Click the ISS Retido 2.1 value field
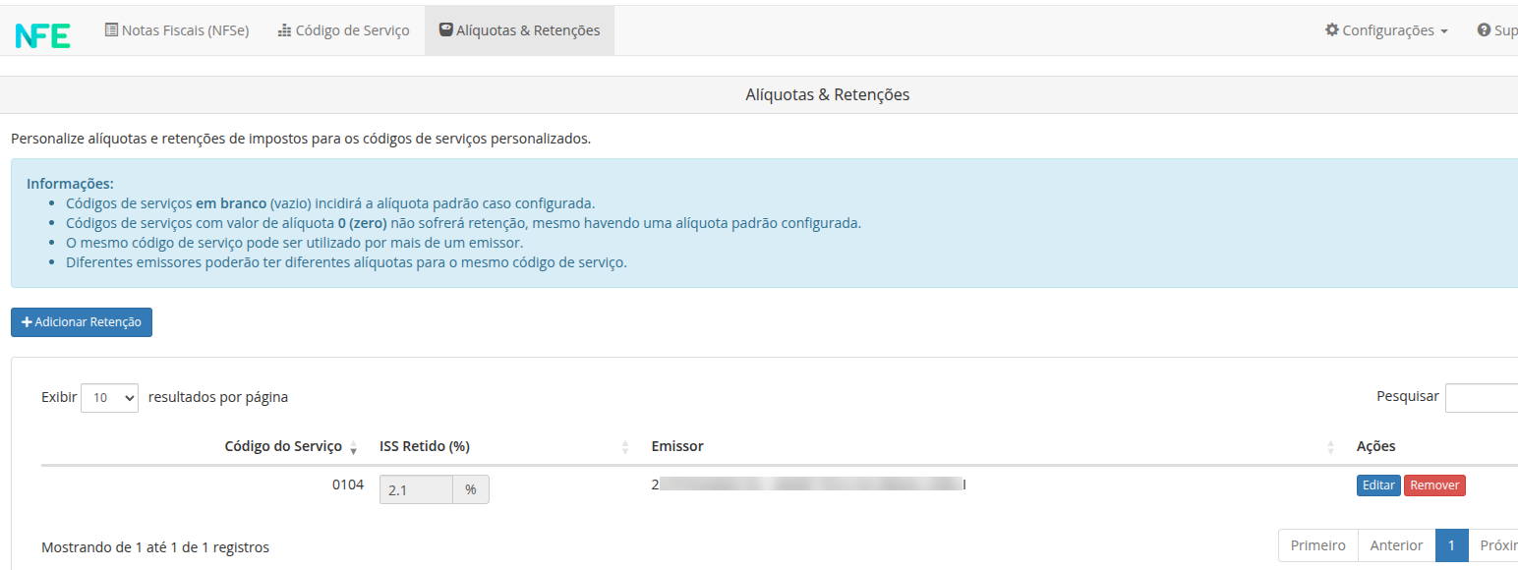The width and height of the screenshot is (1518, 570). coord(416,489)
